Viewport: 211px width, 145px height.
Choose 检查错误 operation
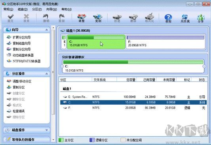[x=16, y=111]
